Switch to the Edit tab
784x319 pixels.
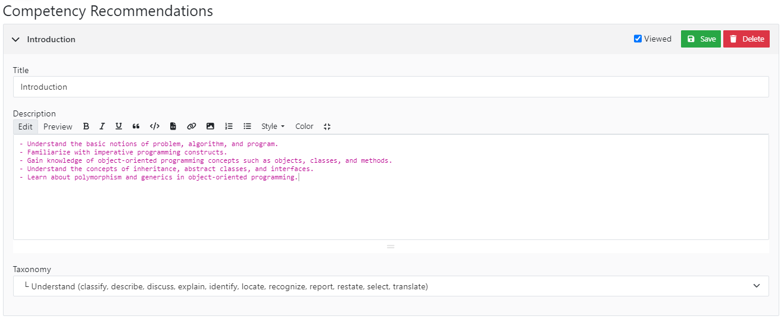26,127
